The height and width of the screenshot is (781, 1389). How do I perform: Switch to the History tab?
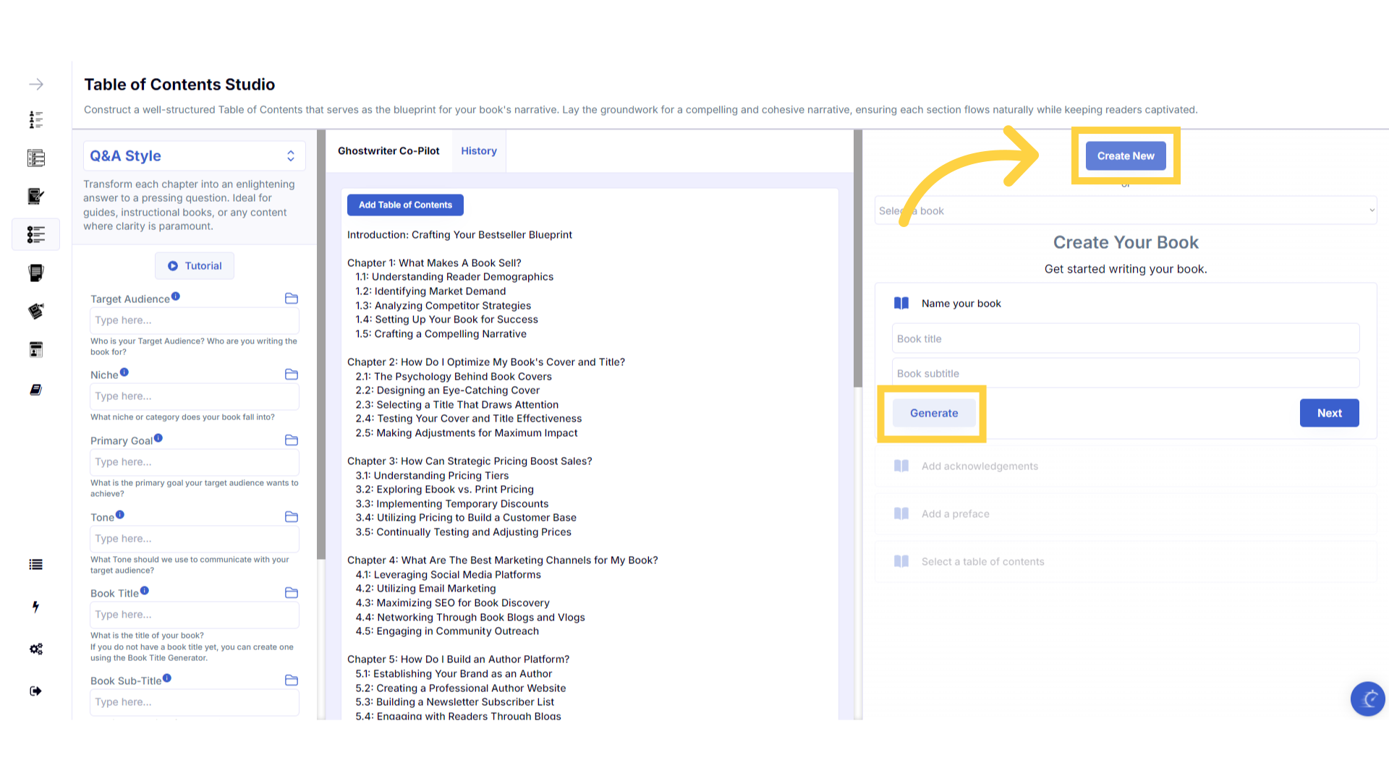tap(479, 151)
